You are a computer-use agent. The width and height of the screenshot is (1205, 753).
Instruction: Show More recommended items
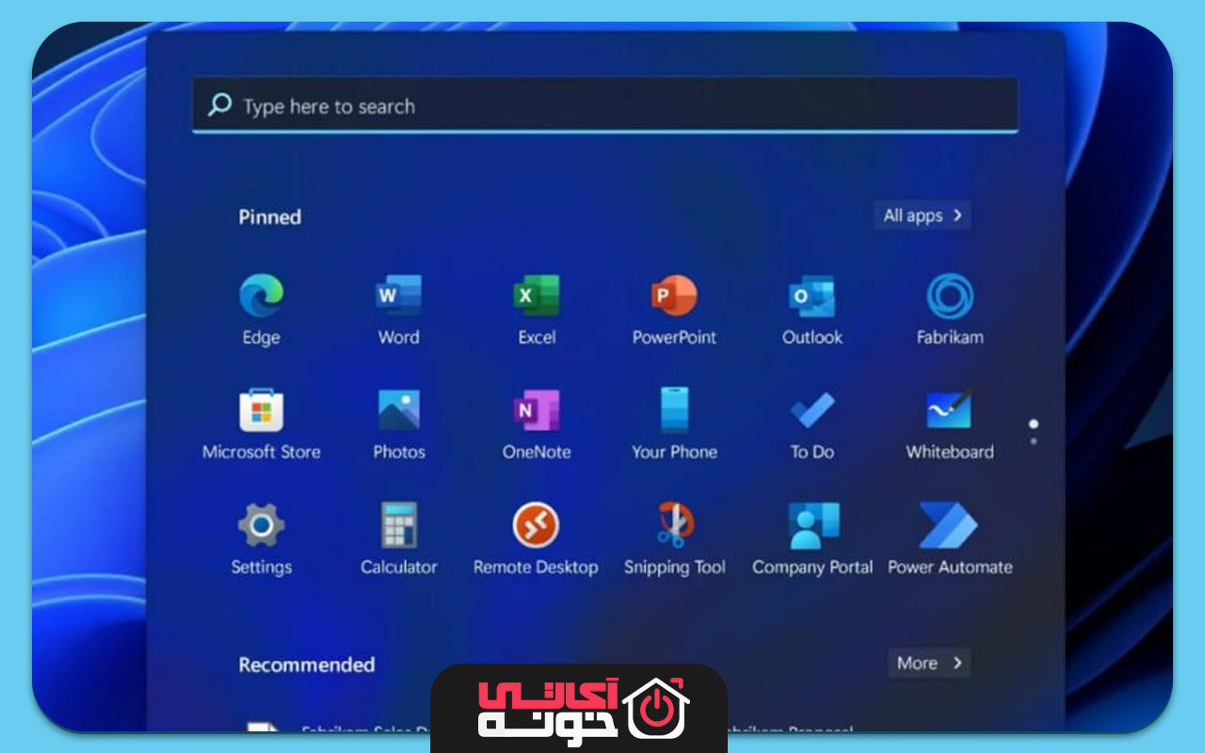pos(929,664)
